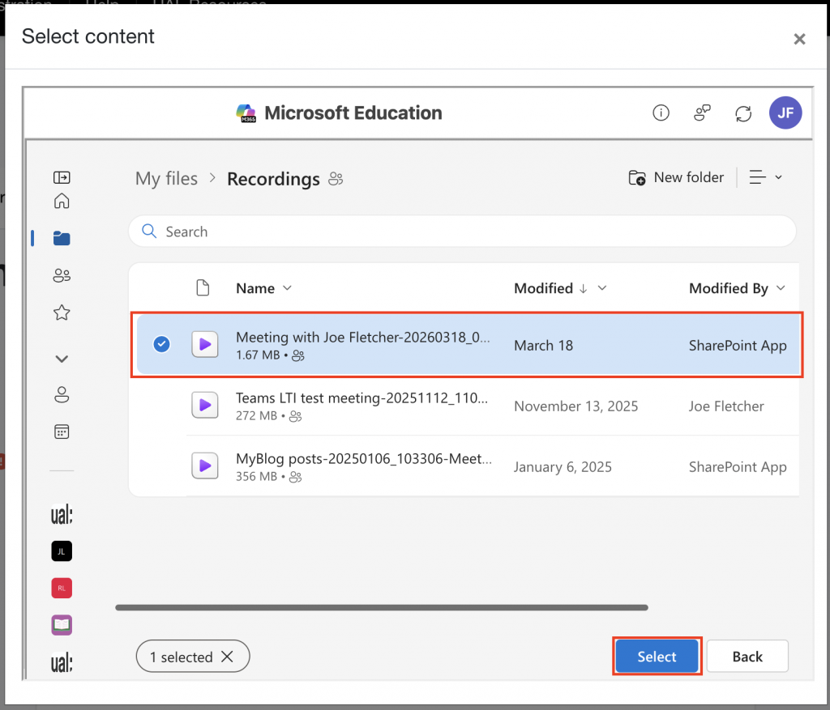
Task: Click the horizontal scrollbar below the file list
Action: click(x=381, y=607)
